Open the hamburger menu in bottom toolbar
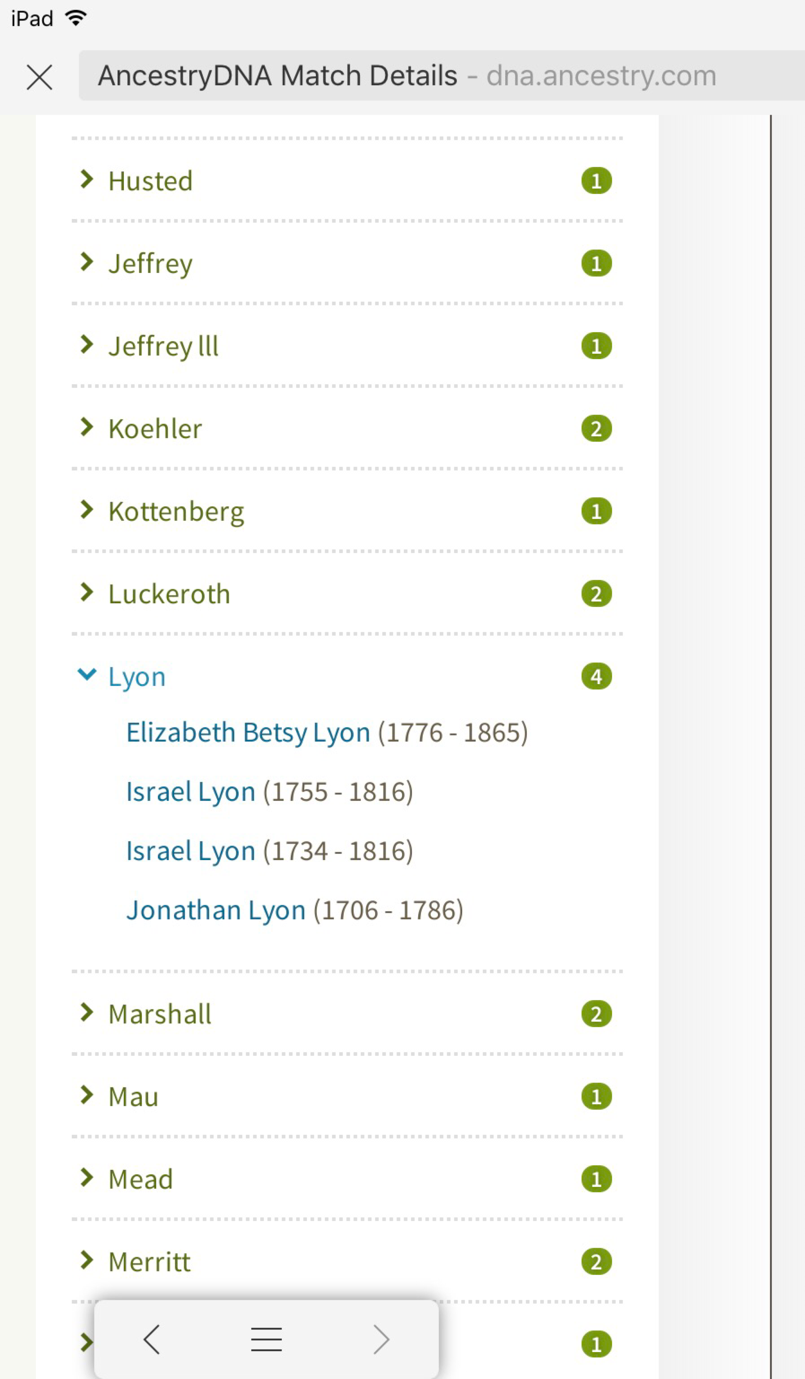805x1379 pixels. [267, 1339]
